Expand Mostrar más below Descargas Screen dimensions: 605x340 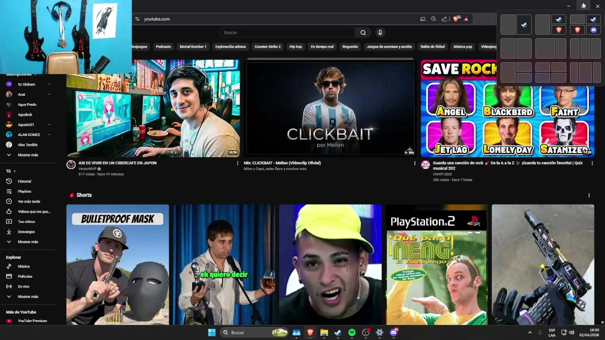pos(29,242)
